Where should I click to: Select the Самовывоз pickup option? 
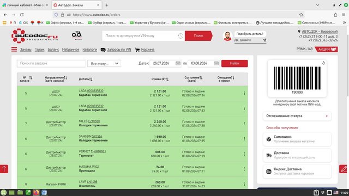pos(297,139)
